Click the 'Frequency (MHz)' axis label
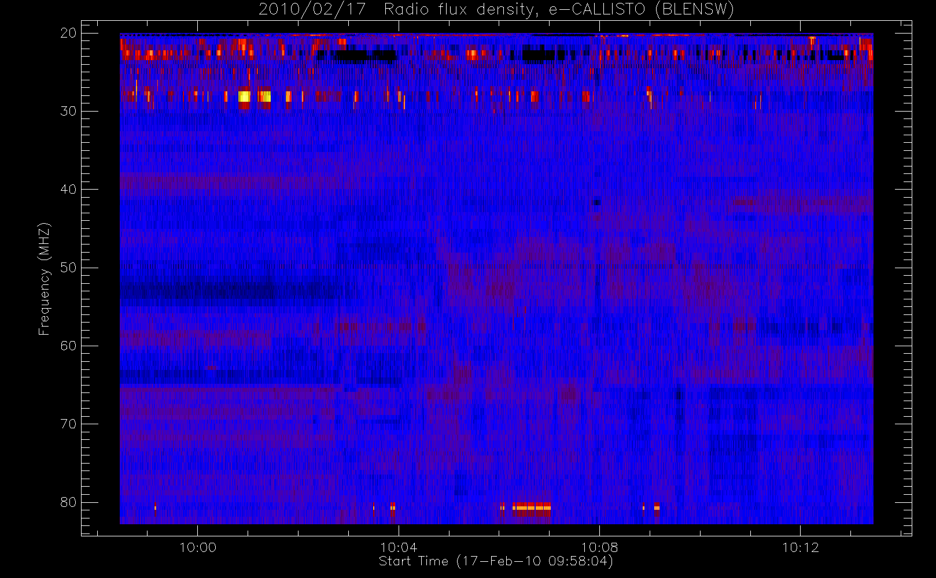 (44, 279)
